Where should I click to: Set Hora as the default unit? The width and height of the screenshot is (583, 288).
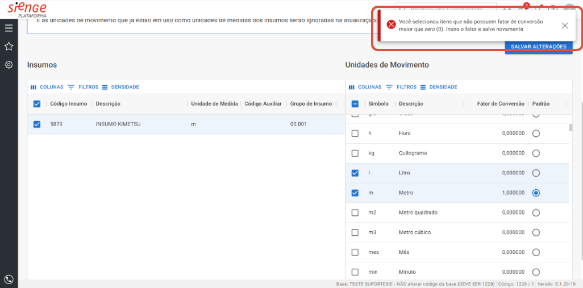536,133
